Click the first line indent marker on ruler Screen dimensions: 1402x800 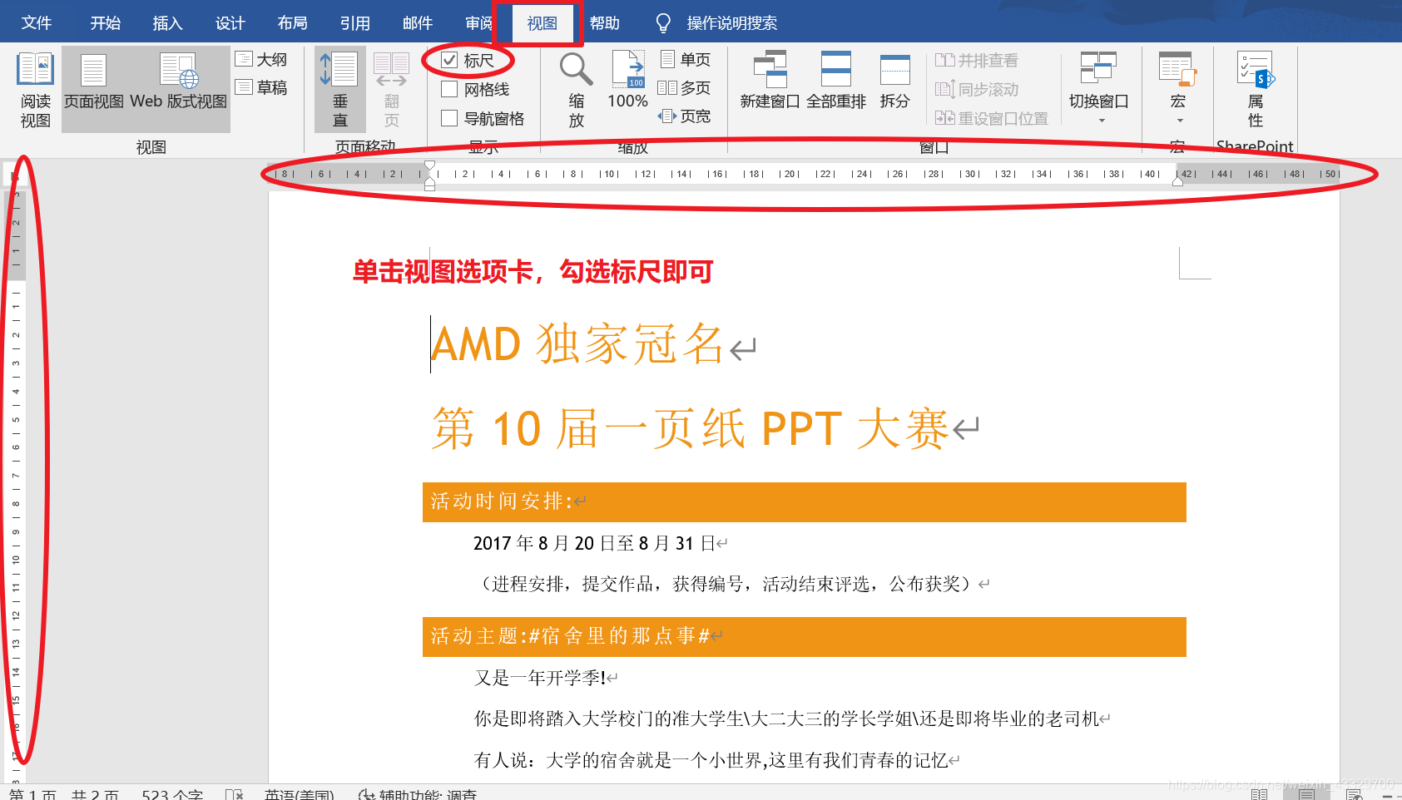[429, 165]
